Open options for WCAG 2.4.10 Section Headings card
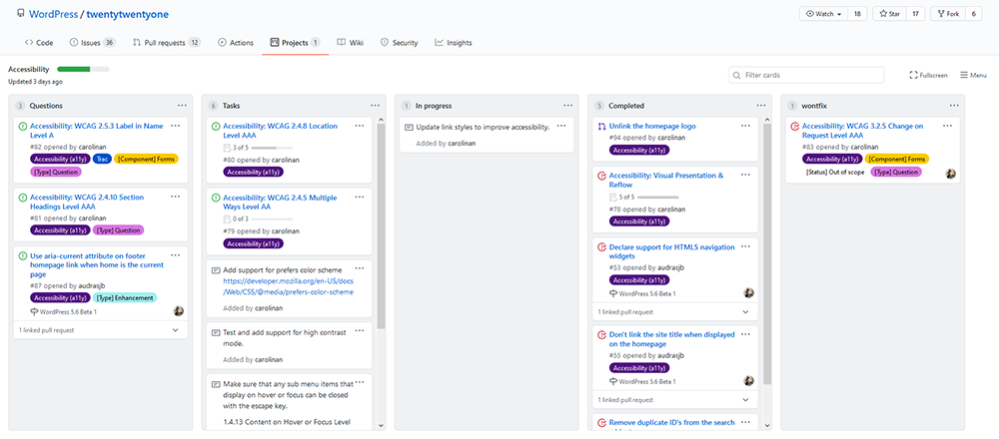This screenshot has height=439, width=999. [x=175, y=198]
